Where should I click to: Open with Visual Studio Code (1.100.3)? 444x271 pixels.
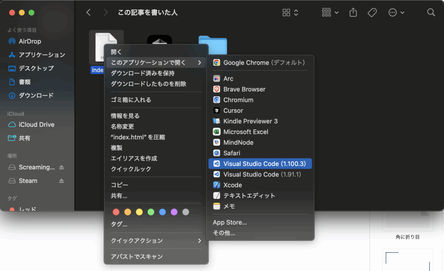pyautogui.click(x=260, y=163)
